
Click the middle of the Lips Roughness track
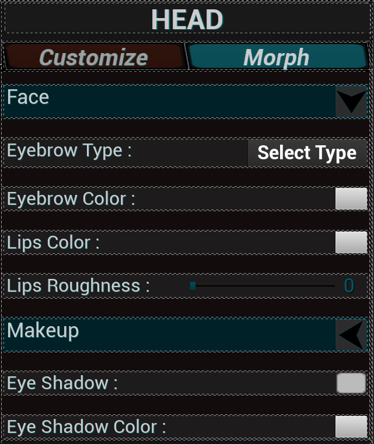tap(264, 286)
